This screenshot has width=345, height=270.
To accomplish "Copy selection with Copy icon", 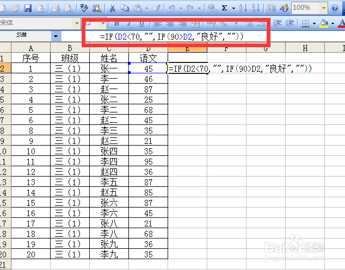I will click(x=125, y=8).
